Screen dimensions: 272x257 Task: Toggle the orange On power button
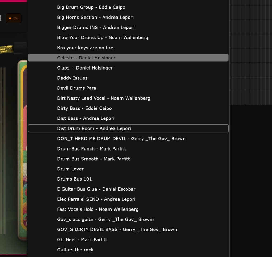click(14, 18)
